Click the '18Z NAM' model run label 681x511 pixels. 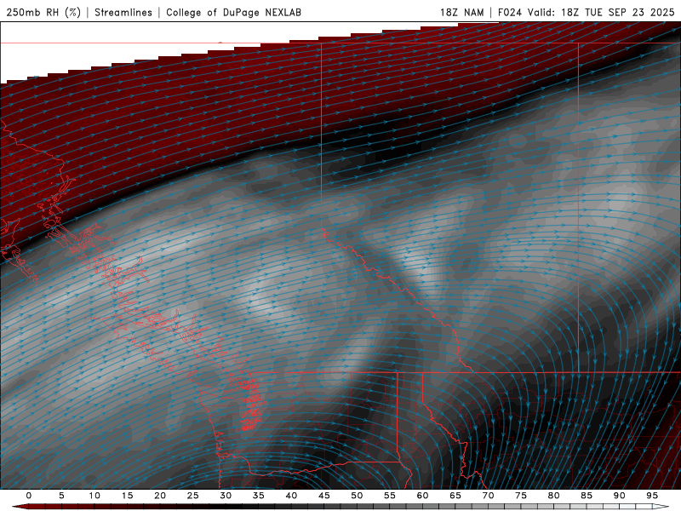(461, 12)
